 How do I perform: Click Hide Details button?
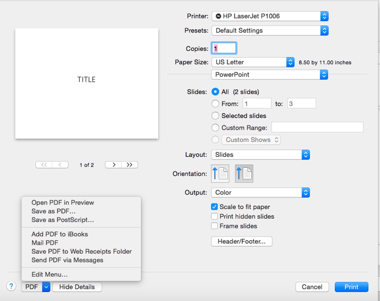click(x=77, y=287)
